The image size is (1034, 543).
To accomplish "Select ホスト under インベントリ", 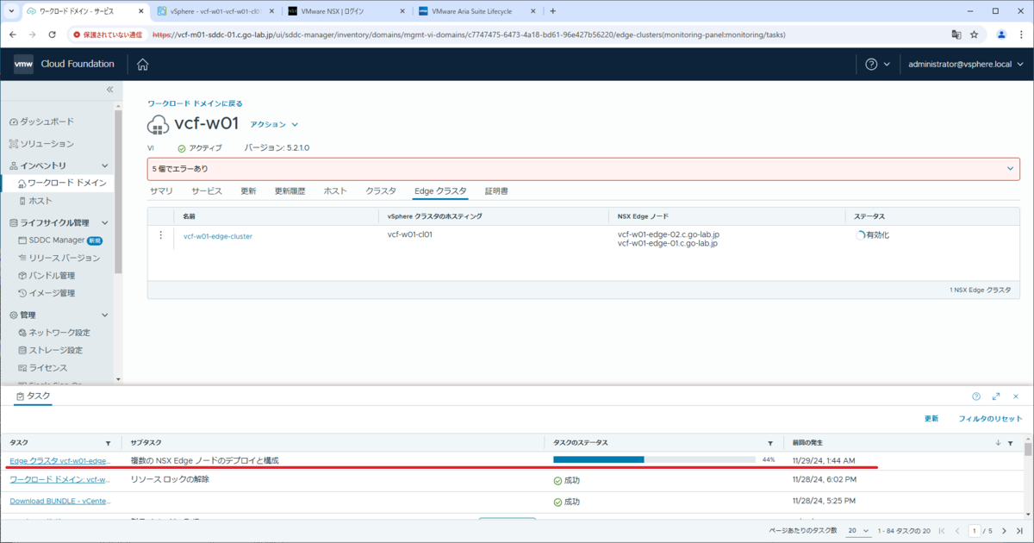I will click(x=40, y=200).
